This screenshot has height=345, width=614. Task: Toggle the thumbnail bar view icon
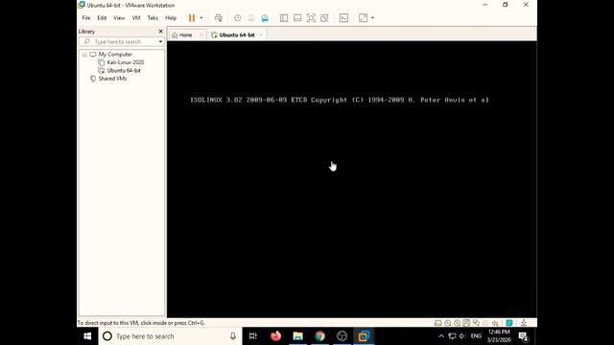pos(297,18)
